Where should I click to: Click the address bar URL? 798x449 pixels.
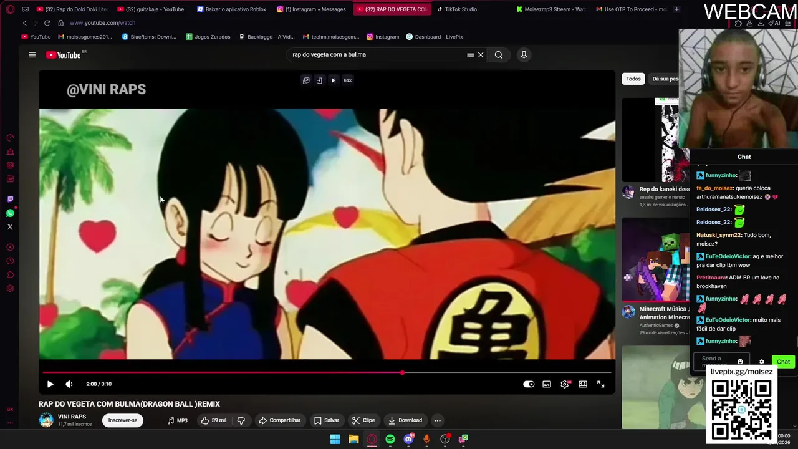coord(102,23)
